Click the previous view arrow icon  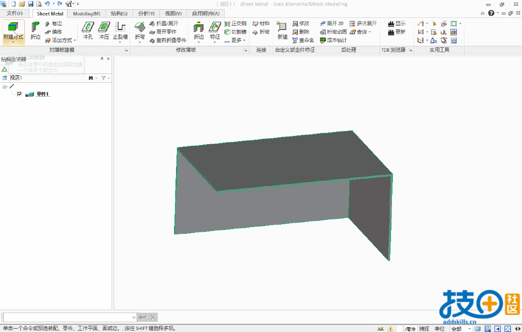coord(498,329)
